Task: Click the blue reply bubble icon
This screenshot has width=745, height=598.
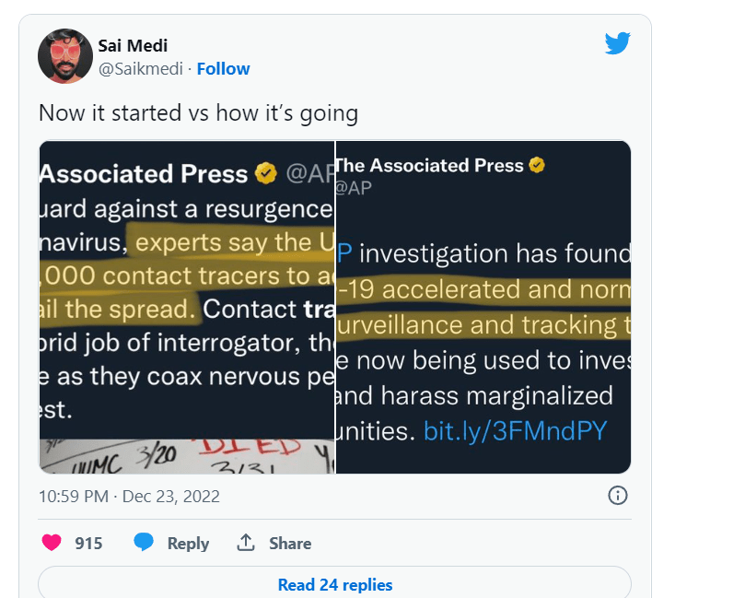Action: [143, 543]
